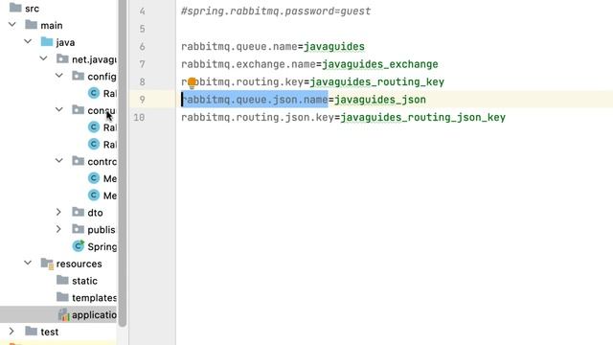Collapse the consumer package chevron
The width and height of the screenshot is (613, 345).
pos(59,110)
